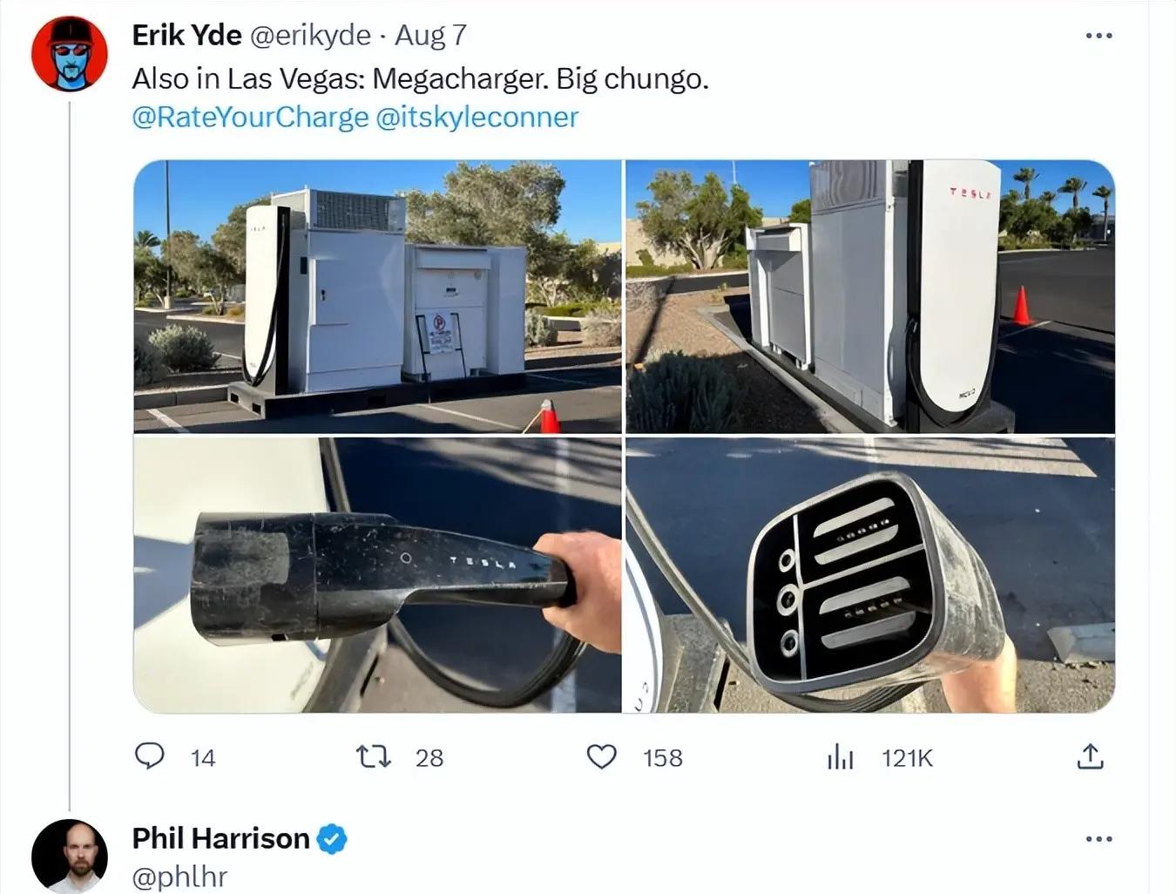View the connector pin face close-up photo
1176x894 pixels.
[870, 575]
